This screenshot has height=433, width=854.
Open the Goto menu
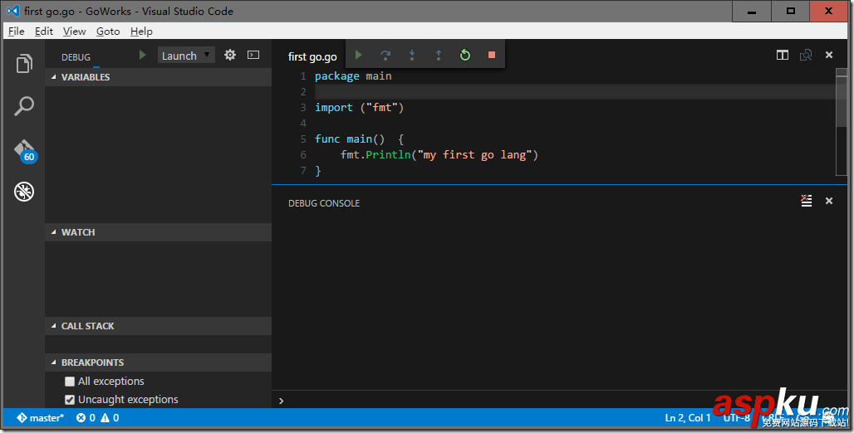108,31
